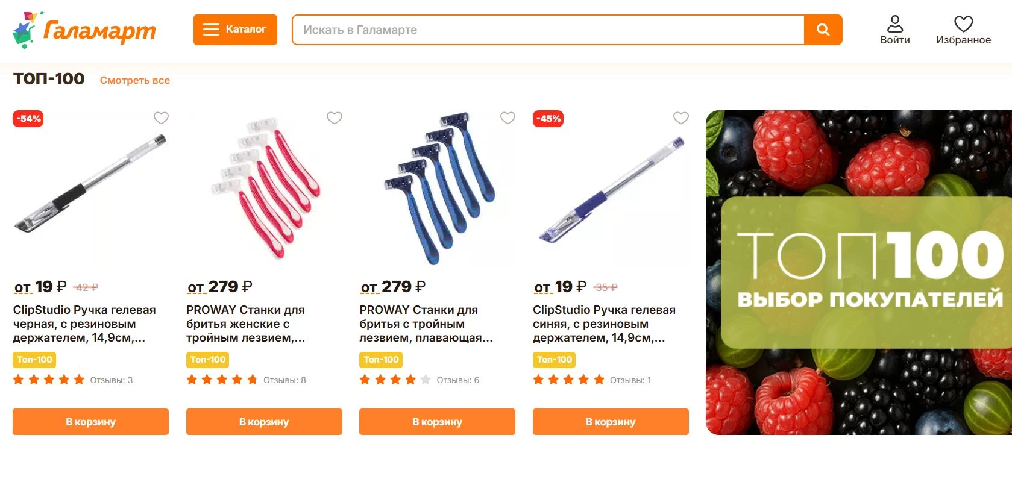Click the Галамарт logo
1012x482 pixels.
84,30
